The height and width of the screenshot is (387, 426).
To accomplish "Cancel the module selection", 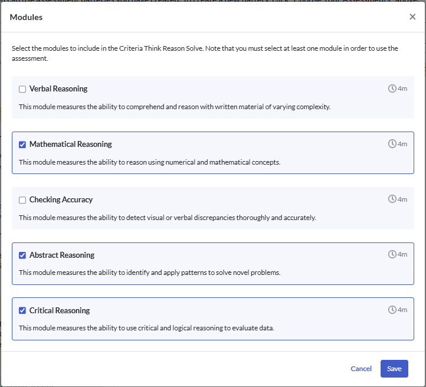I will [x=361, y=369].
